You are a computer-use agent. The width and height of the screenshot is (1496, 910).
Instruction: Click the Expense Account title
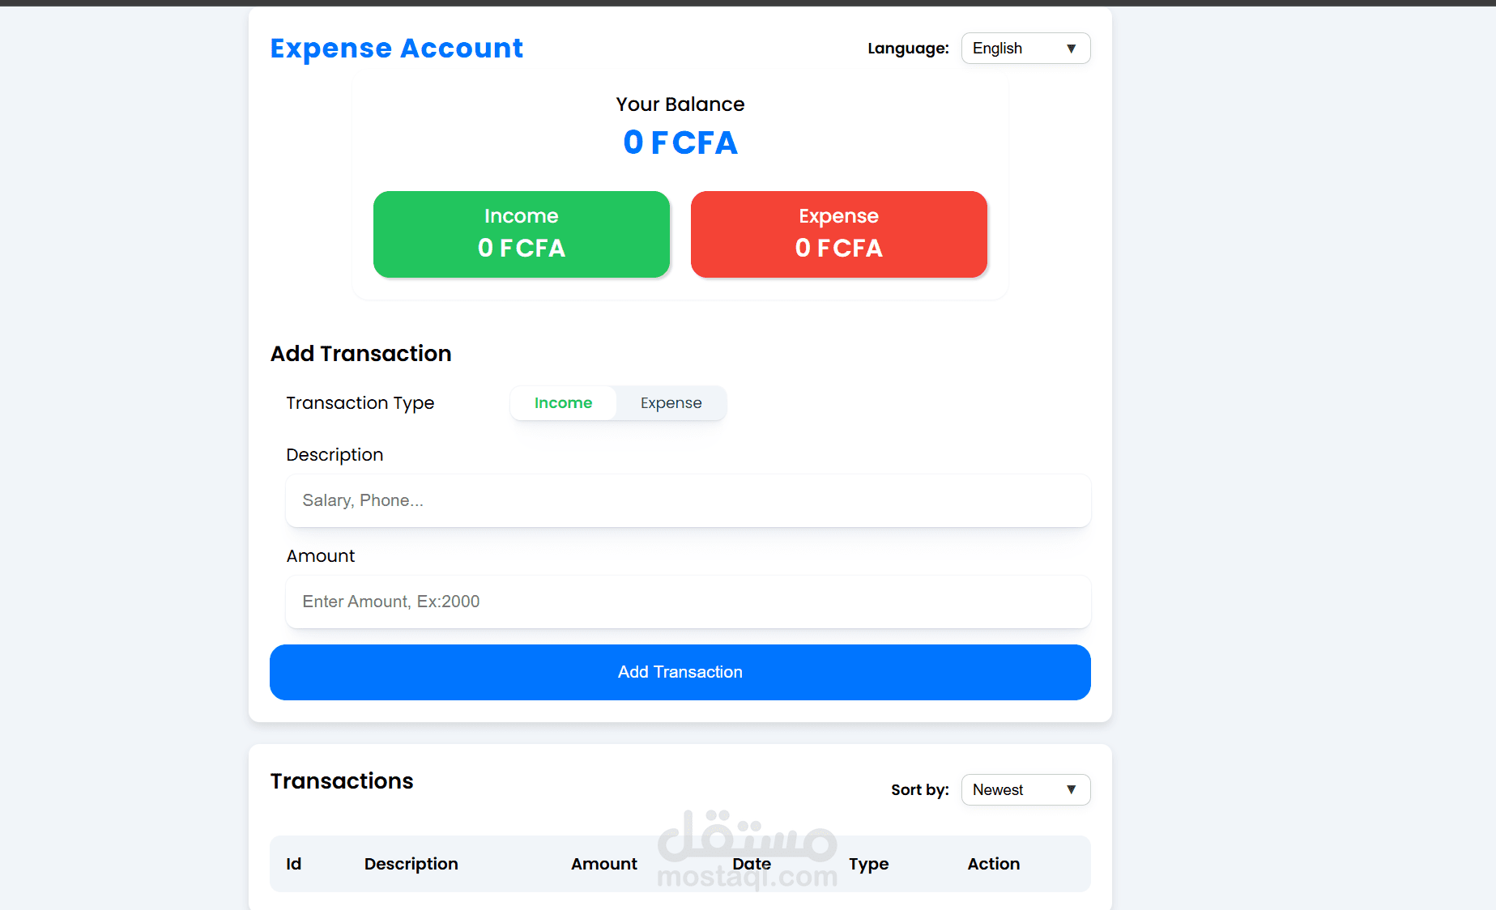396,49
